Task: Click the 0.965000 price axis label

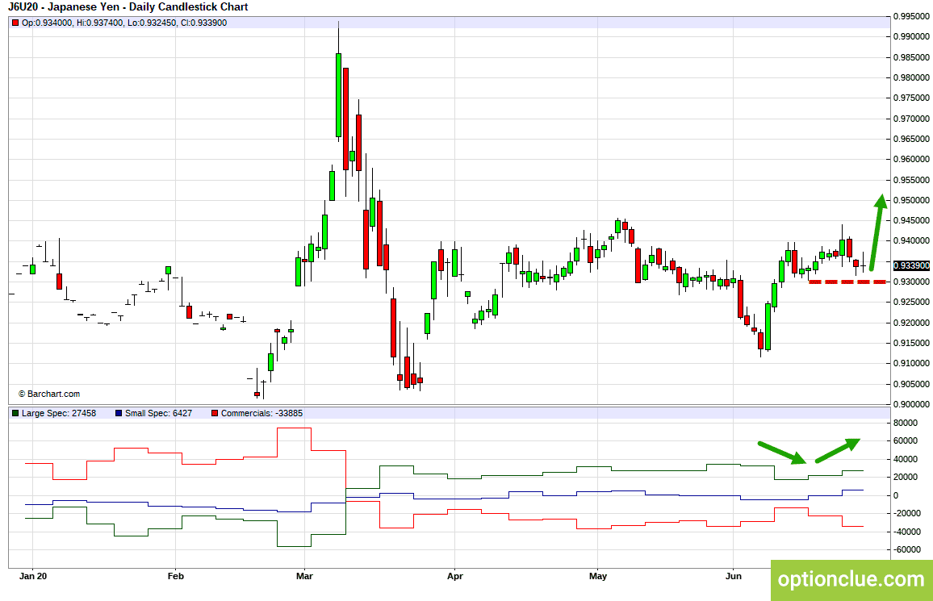Action: (x=911, y=139)
